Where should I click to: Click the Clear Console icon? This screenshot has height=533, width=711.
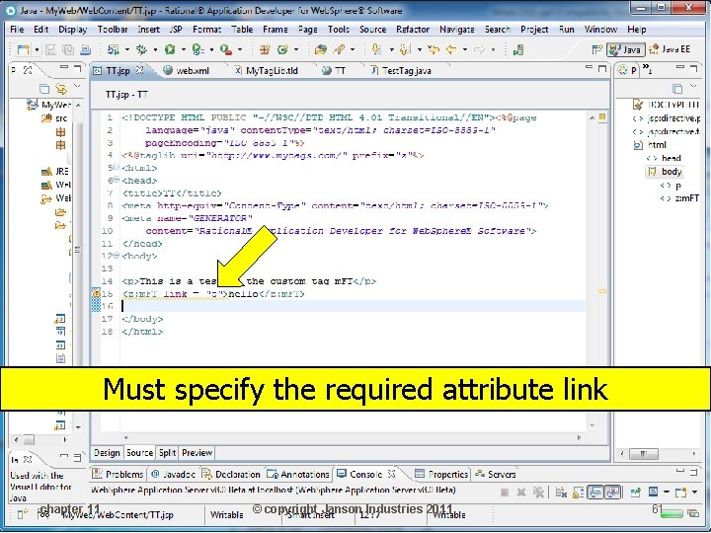coord(561,493)
